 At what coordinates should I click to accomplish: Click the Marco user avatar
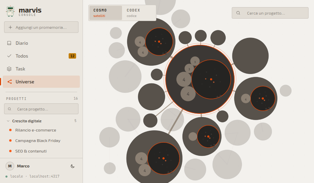click(10, 166)
